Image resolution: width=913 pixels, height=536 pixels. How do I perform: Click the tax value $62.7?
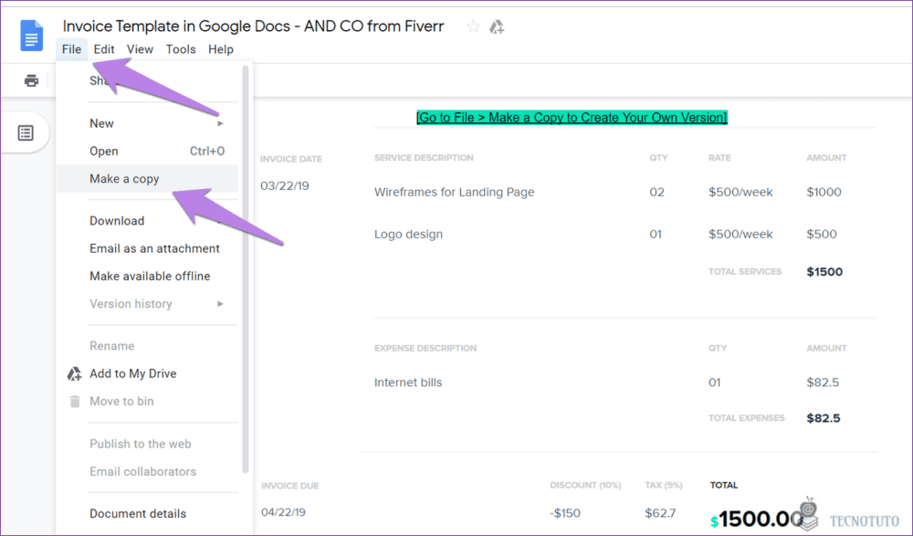pos(660,513)
